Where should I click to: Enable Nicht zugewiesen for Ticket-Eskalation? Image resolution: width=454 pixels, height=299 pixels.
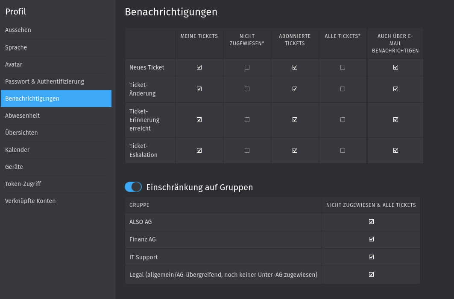tap(247, 151)
